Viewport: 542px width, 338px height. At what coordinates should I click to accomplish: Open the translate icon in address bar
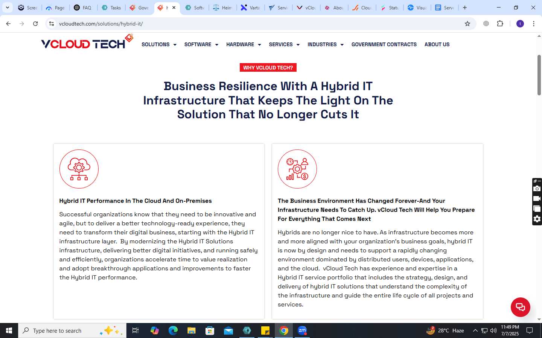pyautogui.click(x=486, y=24)
